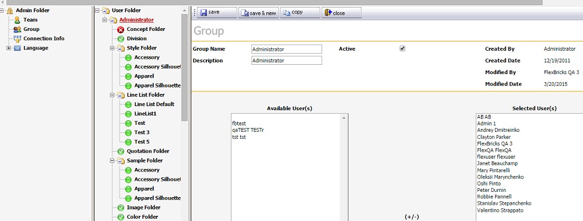Click the green check icon beside Division

click(x=121, y=38)
